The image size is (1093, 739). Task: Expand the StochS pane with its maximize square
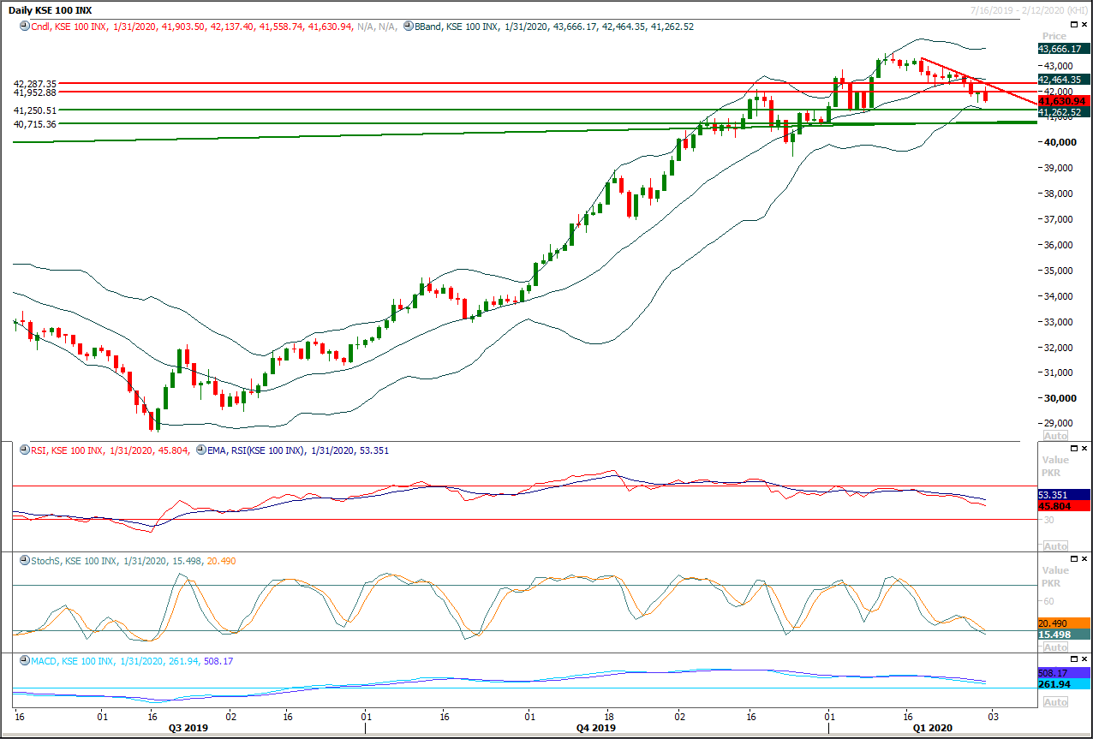[x=1075, y=557]
